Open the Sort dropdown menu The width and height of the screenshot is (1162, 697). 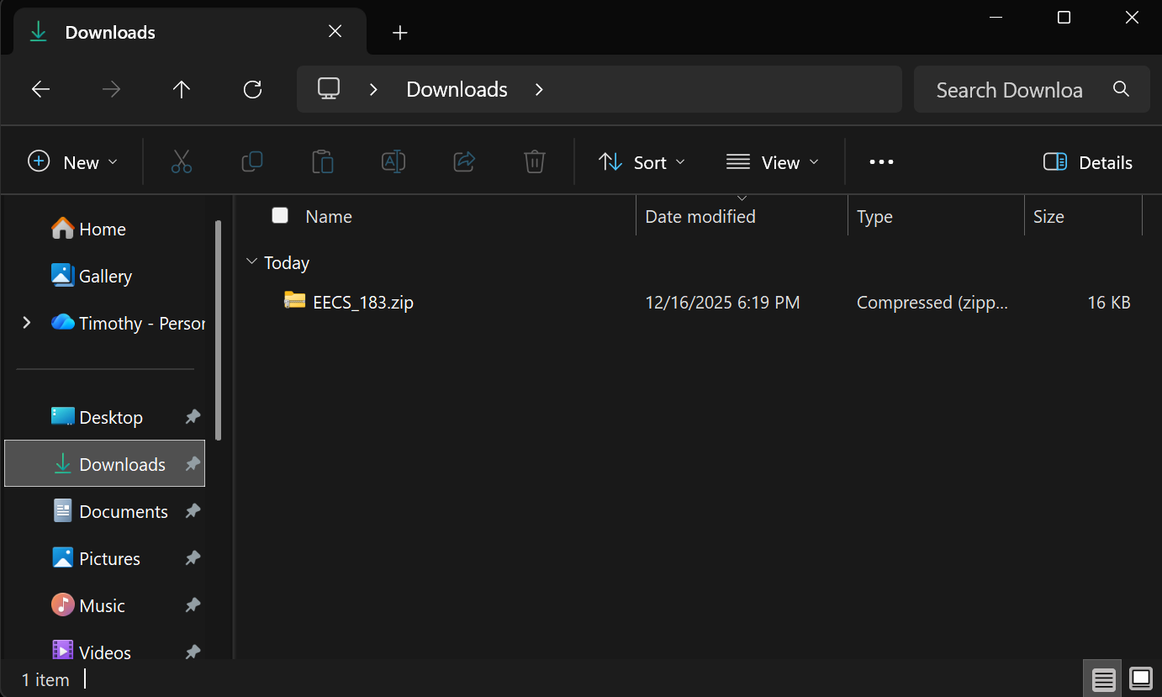[x=642, y=161]
